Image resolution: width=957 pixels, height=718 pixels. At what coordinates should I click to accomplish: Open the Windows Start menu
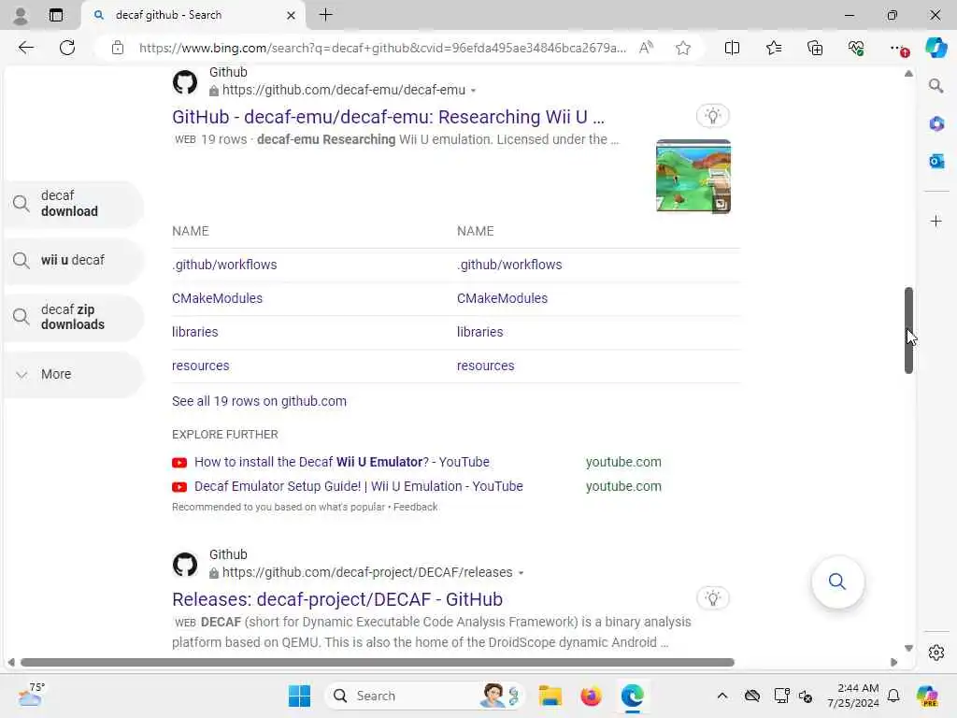coord(299,696)
